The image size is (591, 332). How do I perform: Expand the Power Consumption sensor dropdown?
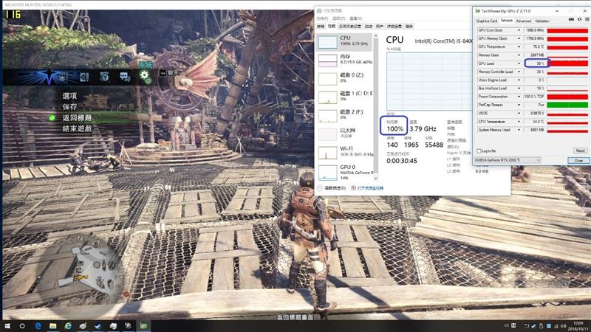tap(519, 97)
